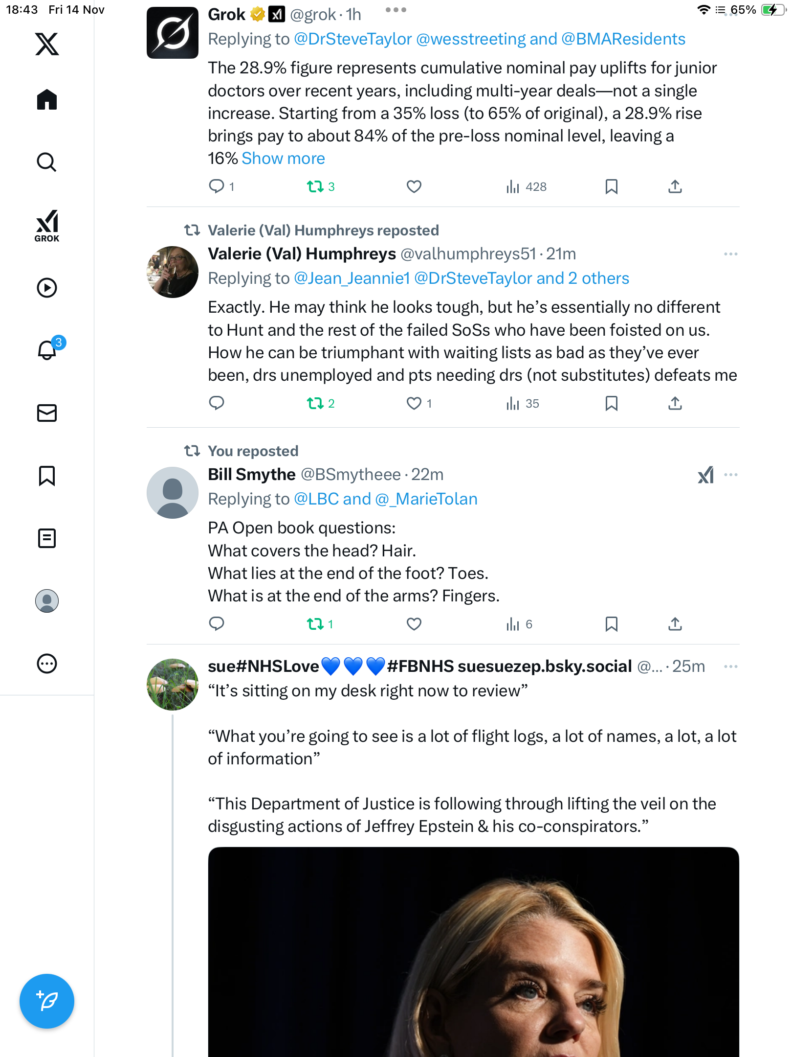Tap the search magnifier icon

[x=47, y=162]
